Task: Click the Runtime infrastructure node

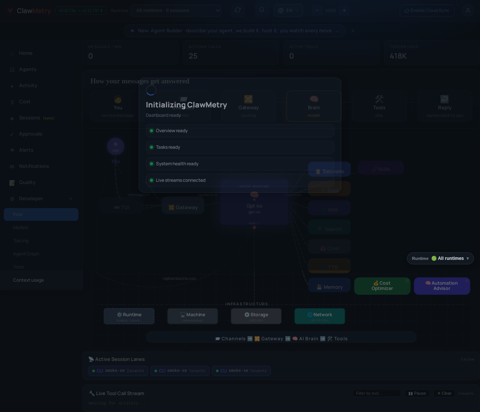Action: pyautogui.click(x=129, y=316)
